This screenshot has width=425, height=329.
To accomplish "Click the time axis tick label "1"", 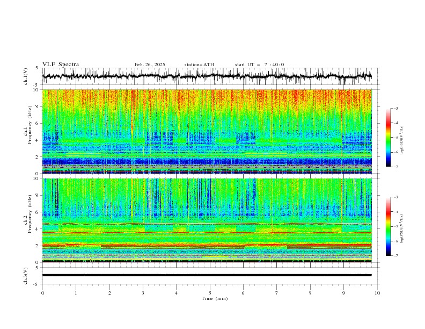I will [76, 293].
